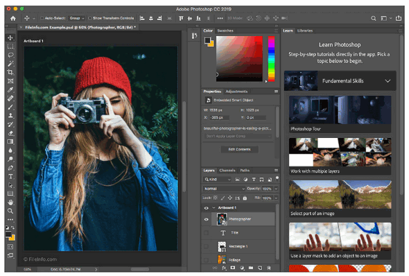The image size is (409, 276).
Task: Select the History Brush tool
Action: (10, 124)
